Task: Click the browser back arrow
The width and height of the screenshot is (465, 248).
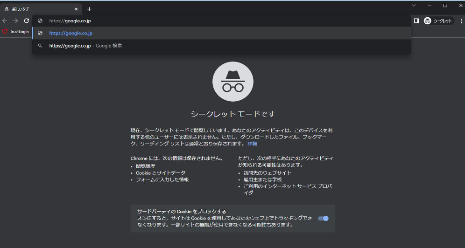Action: click(5, 21)
